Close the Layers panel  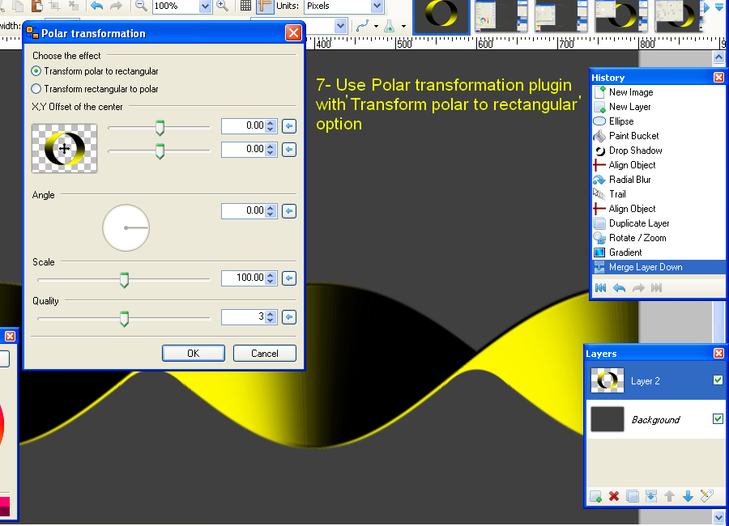(718, 353)
